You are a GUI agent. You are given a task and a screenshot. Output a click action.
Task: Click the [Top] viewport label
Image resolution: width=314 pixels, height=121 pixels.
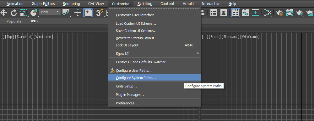tap(10, 37)
